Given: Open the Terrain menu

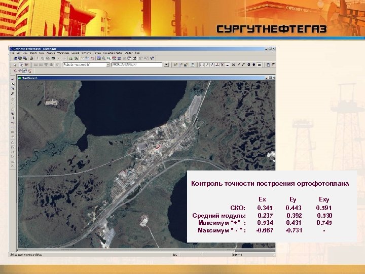Looking at the screenshot, I should point(97,53).
